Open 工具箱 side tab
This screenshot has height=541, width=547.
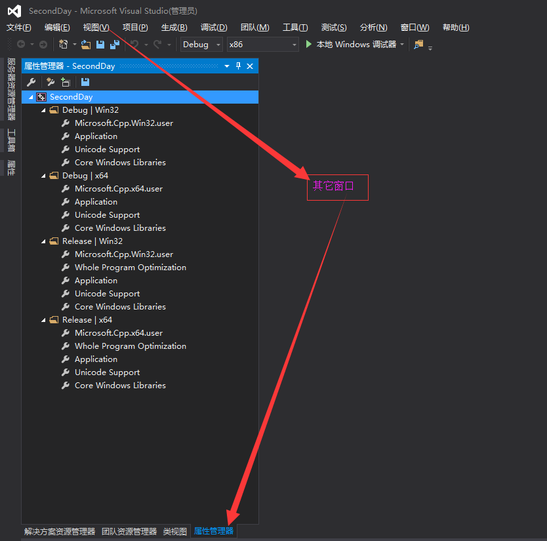tap(12, 140)
